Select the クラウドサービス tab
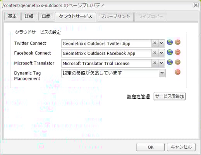Image resolution: width=201 pixels, height=155 pixels. (76, 17)
